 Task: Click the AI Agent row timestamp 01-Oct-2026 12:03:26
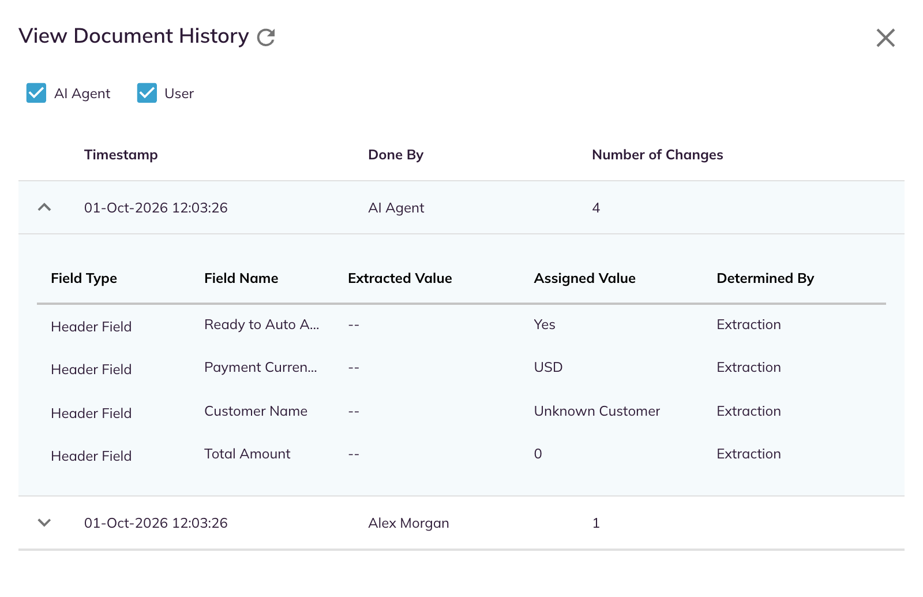(x=156, y=208)
